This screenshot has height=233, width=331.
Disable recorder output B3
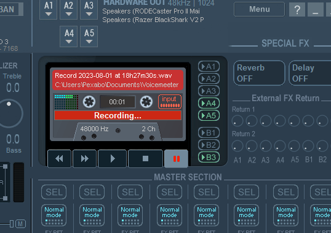[209, 157]
